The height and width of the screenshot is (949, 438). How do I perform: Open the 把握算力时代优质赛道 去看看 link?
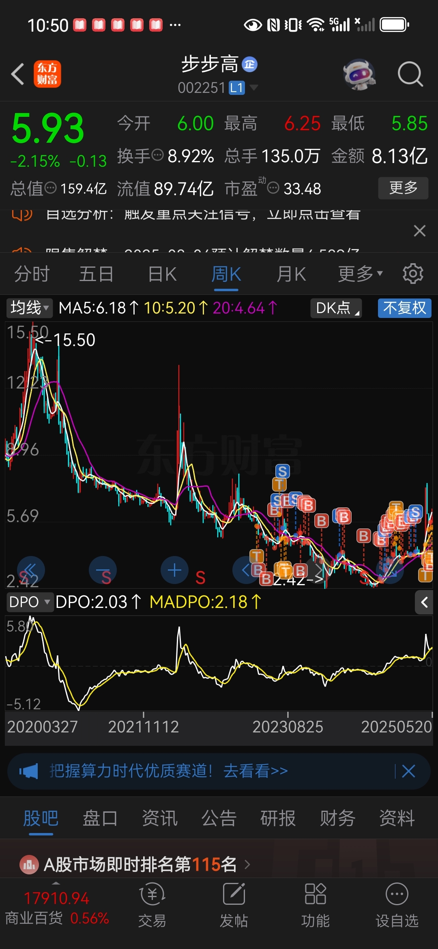click(x=168, y=771)
